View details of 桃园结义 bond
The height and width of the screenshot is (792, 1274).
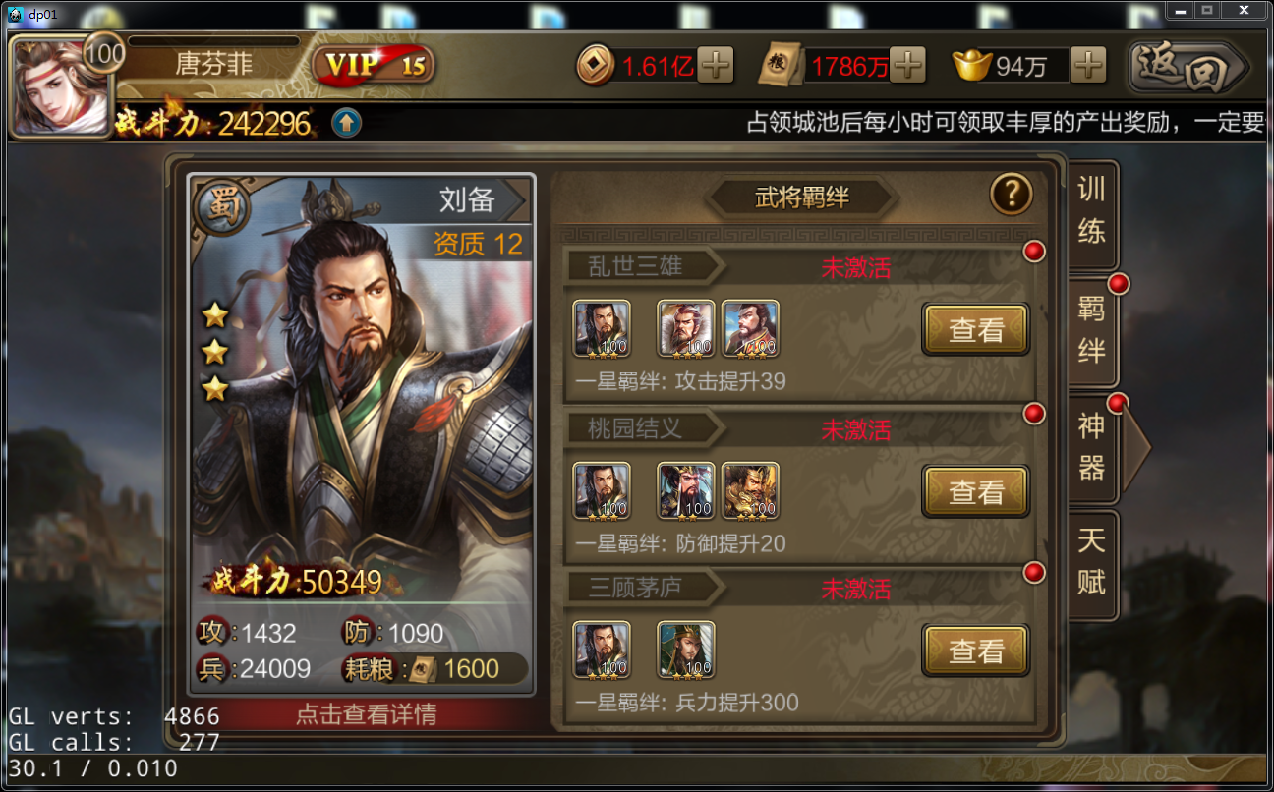(x=975, y=491)
